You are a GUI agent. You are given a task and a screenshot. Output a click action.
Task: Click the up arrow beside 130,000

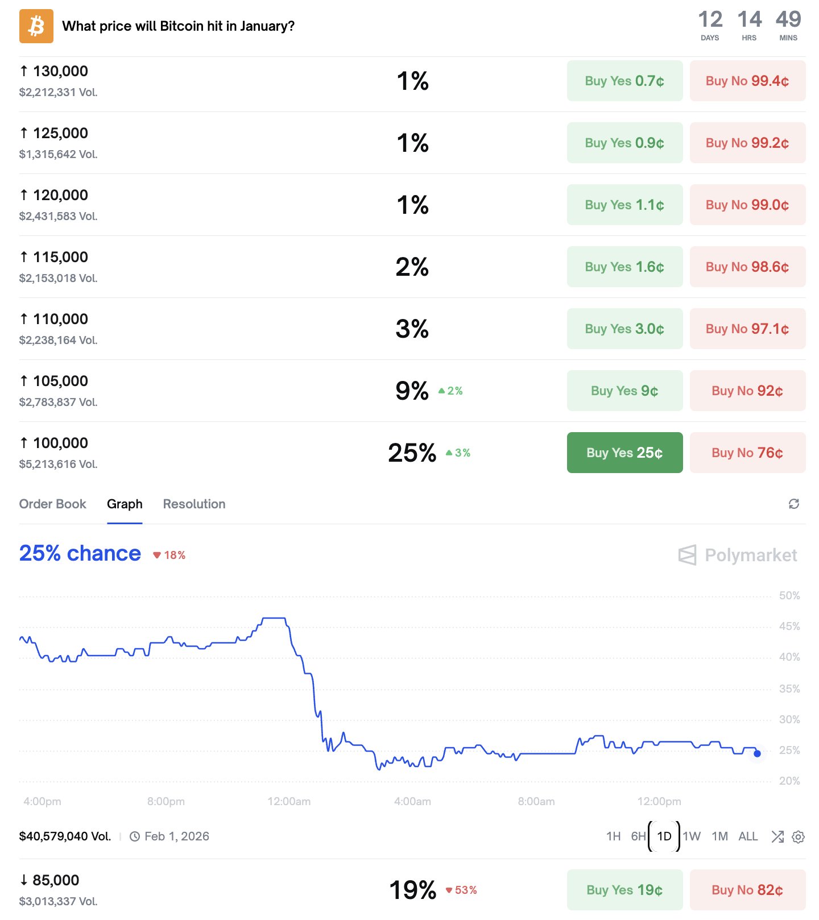pyautogui.click(x=24, y=71)
